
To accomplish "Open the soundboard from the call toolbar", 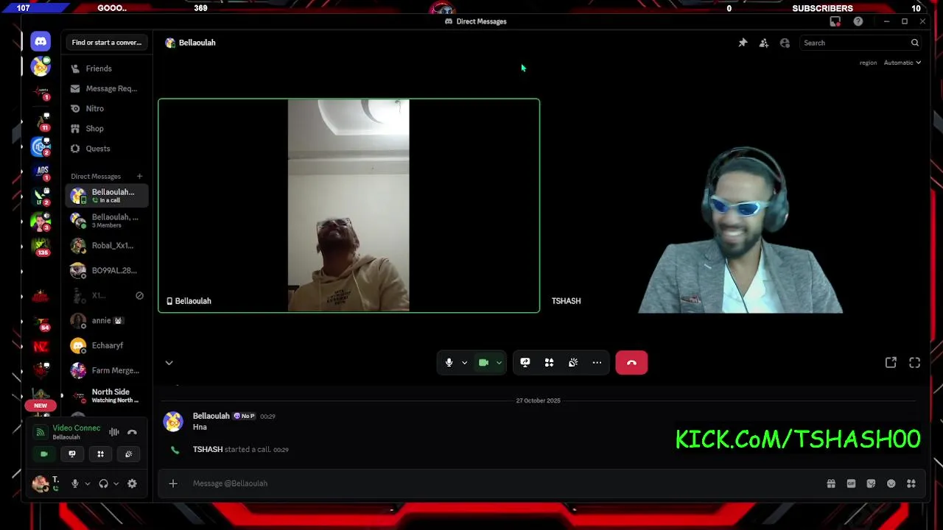I will click(573, 362).
